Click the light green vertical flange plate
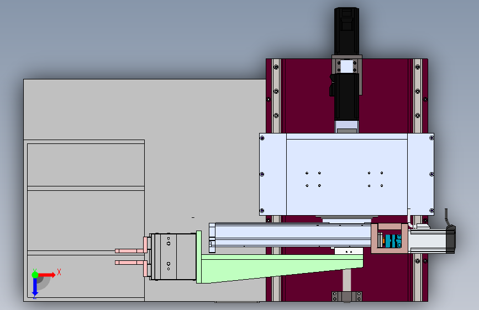 point(199,257)
